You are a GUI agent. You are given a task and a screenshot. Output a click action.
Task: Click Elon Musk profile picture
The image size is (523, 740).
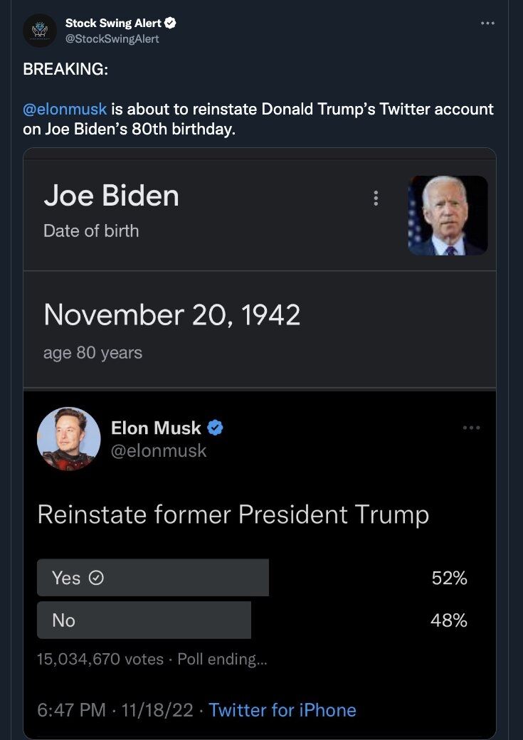(x=69, y=438)
